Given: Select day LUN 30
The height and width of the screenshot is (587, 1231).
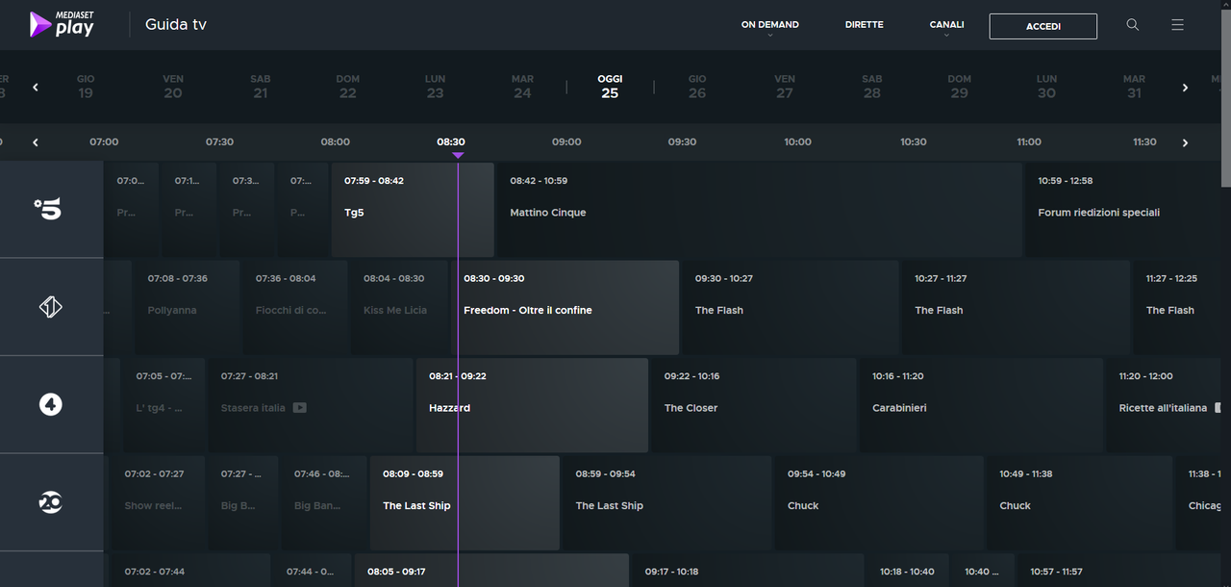Looking at the screenshot, I should (x=1046, y=87).
